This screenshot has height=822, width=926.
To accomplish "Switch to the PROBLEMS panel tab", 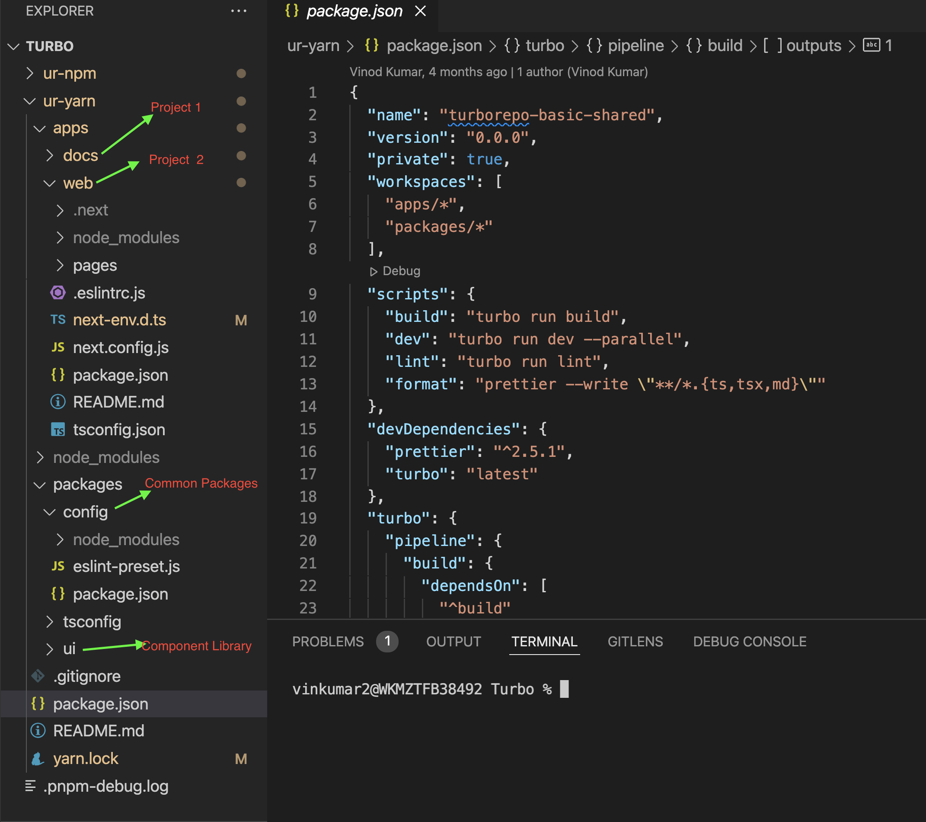I will (328, 642).
